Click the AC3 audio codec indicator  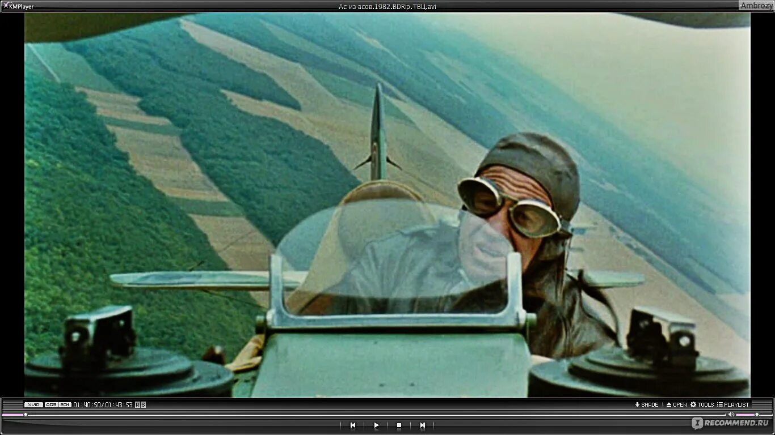coord(51,404)
